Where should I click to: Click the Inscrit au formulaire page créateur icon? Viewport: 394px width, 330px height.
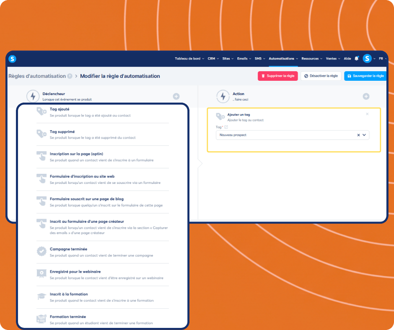coord(41,224)
